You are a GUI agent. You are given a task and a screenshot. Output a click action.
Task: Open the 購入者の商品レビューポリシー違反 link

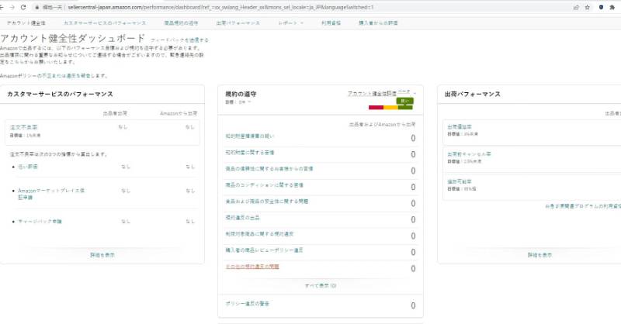264,250
